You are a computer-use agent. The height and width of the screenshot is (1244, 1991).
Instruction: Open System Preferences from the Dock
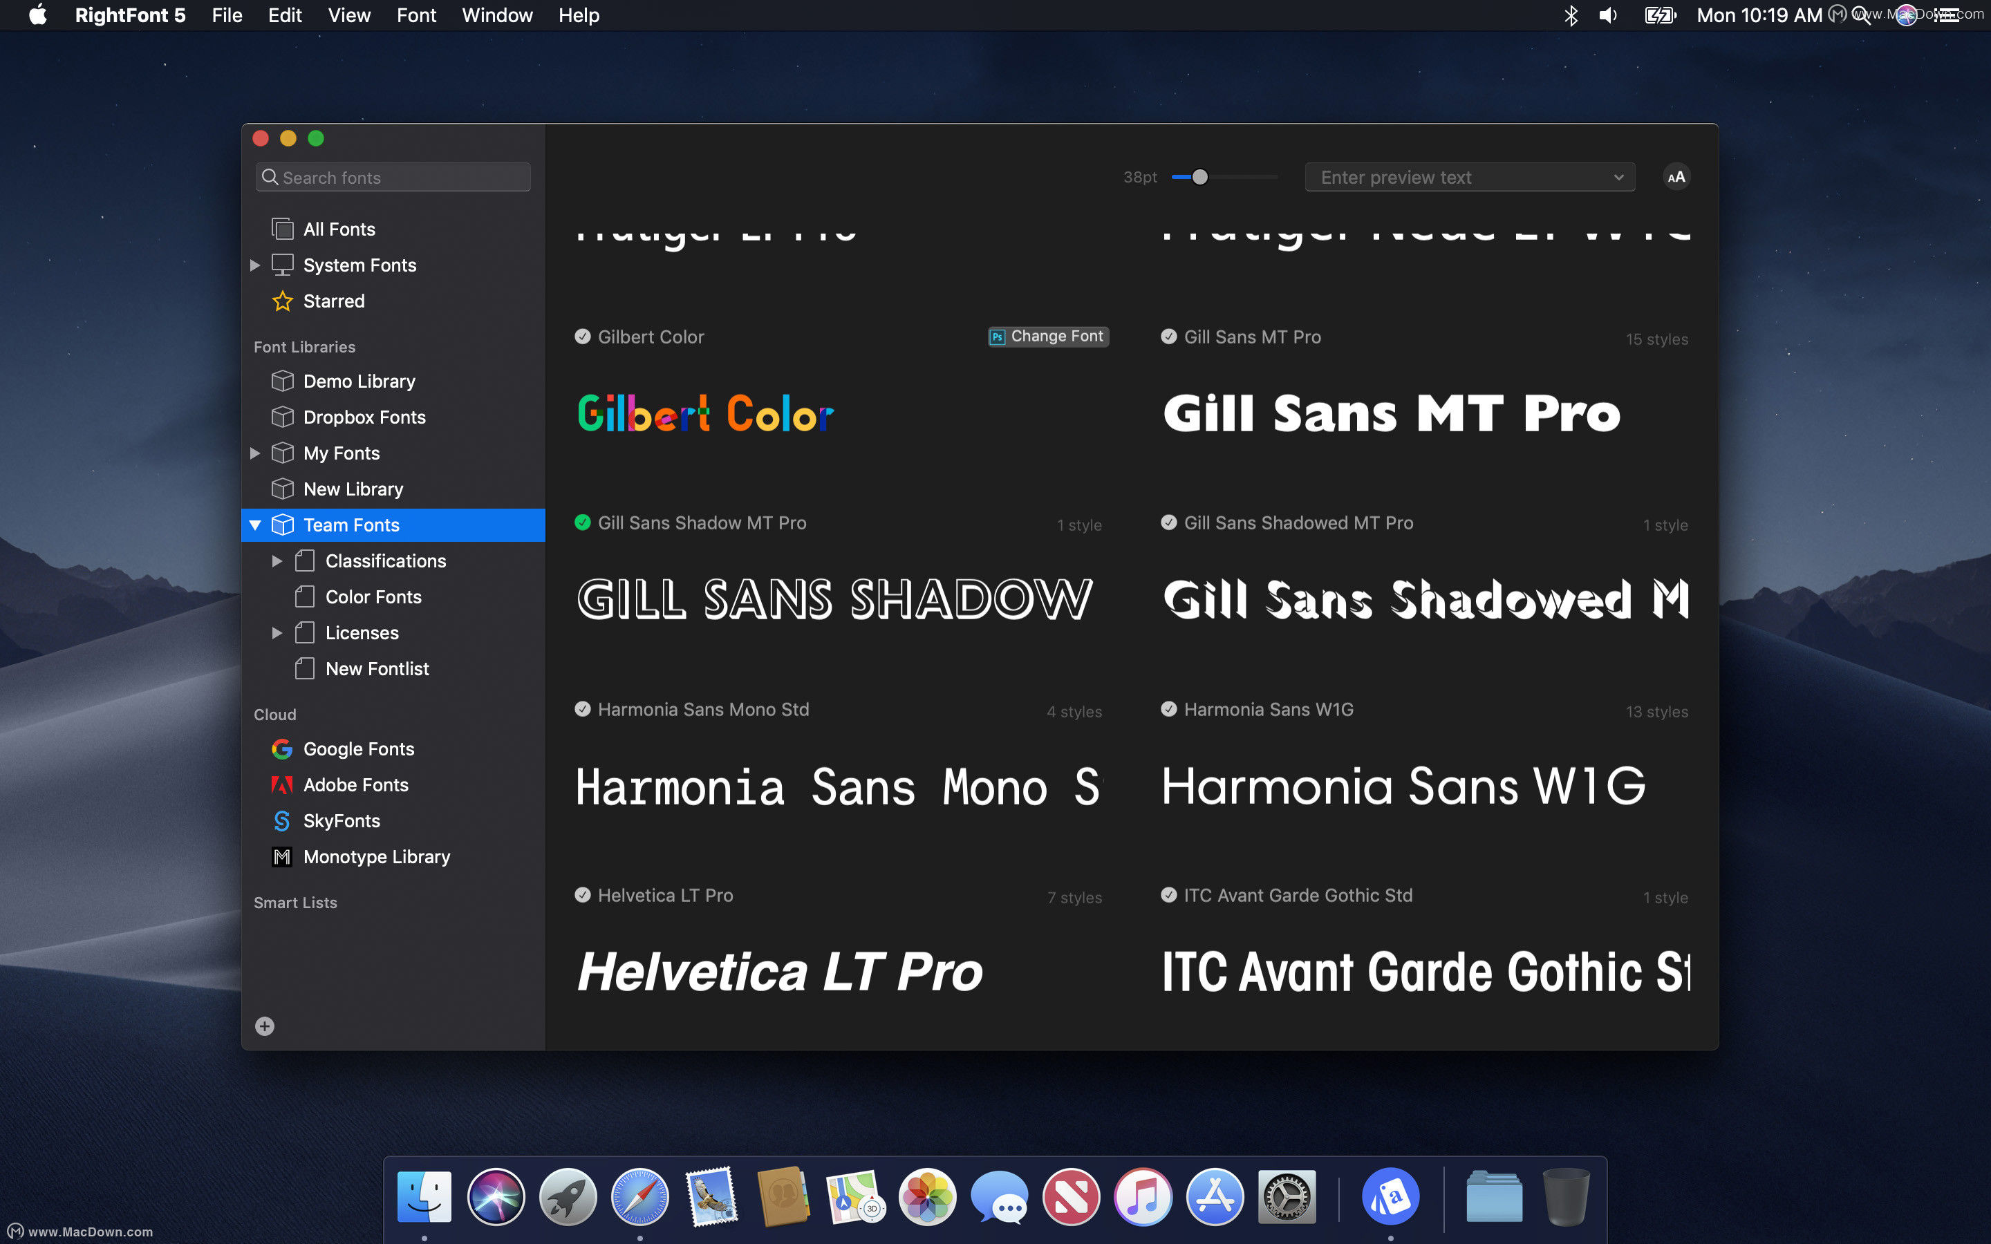pos(1287,1196)
